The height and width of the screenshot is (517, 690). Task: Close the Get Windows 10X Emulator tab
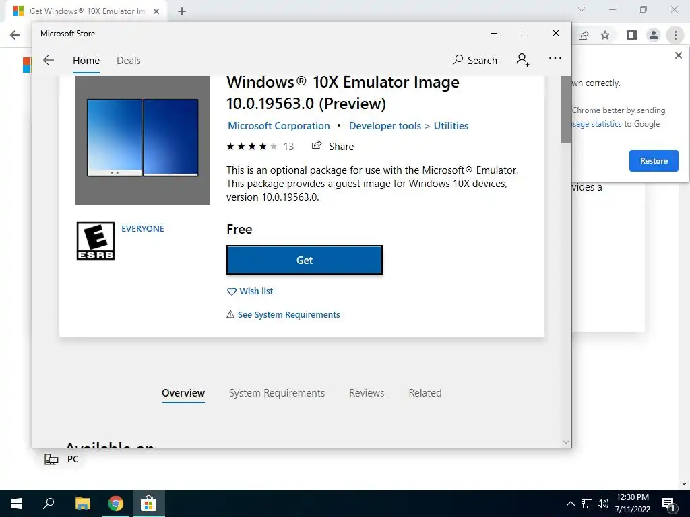tap(156, 11)
